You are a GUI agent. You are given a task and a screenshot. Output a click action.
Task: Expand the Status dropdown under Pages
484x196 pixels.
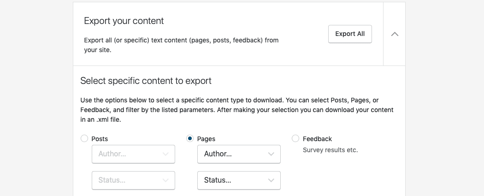coord(239,180)
